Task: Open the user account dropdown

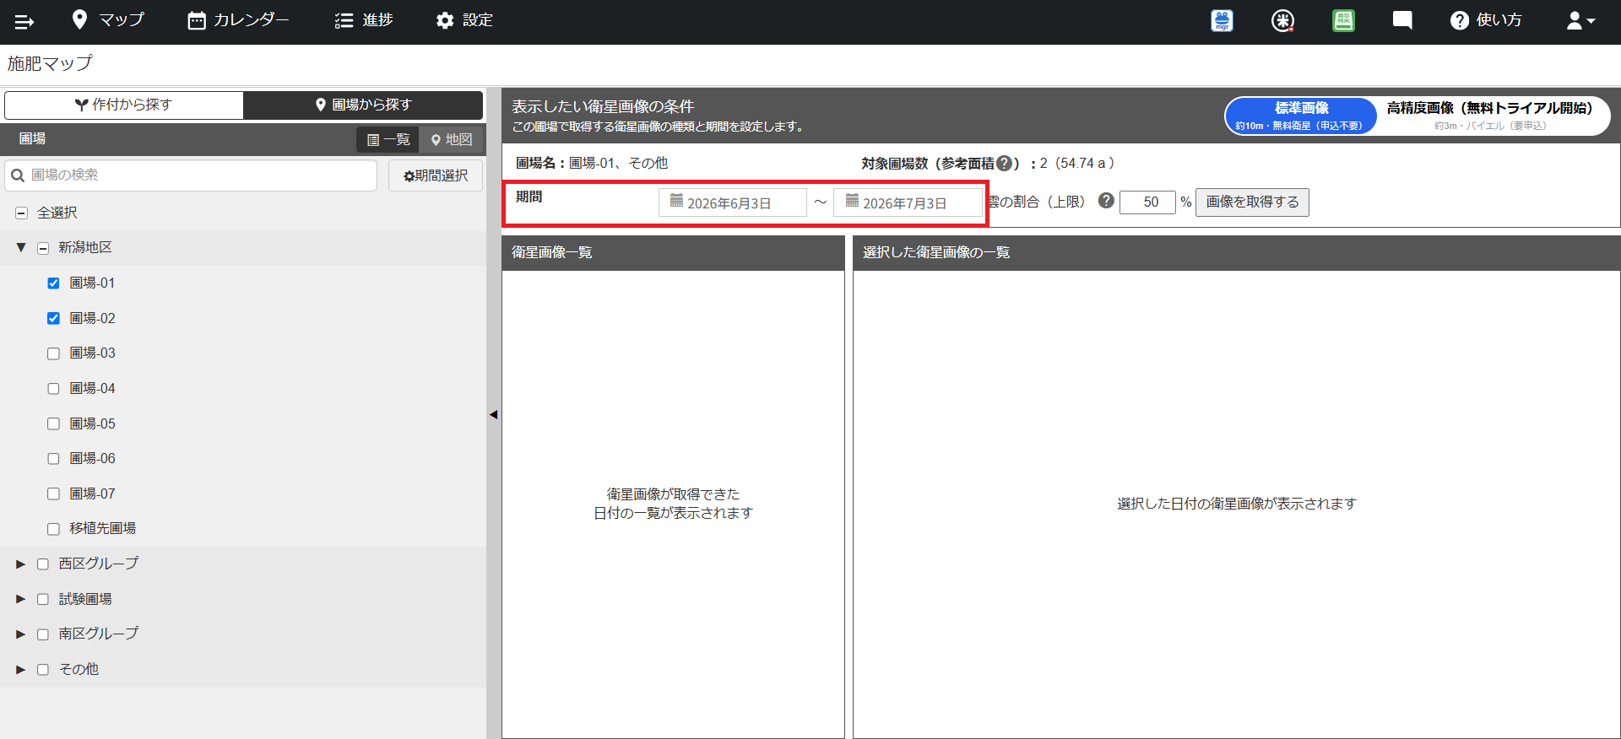Action: click(1580, 21)
